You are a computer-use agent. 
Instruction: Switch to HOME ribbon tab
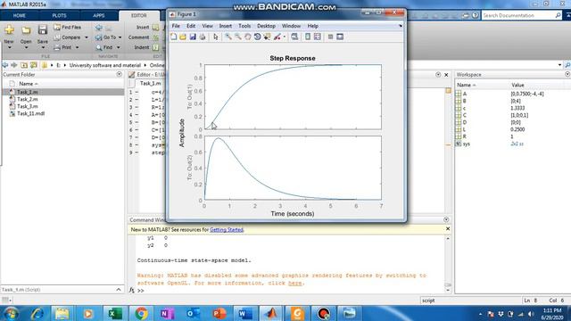pyautogui.click(x=20, y=16)
